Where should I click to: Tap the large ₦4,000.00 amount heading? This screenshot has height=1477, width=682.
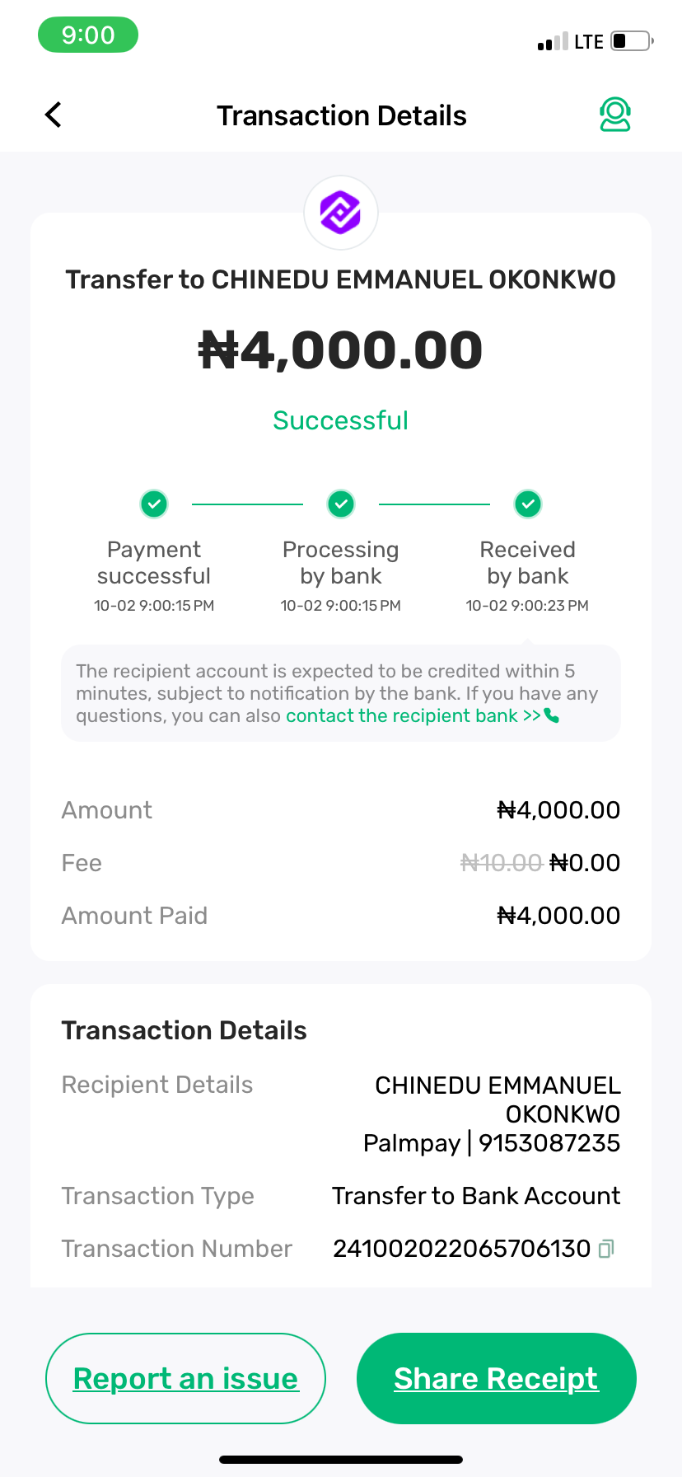pos(341,350)
